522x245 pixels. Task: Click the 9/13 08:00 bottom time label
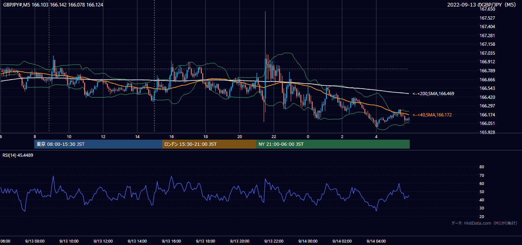(35, 241)
